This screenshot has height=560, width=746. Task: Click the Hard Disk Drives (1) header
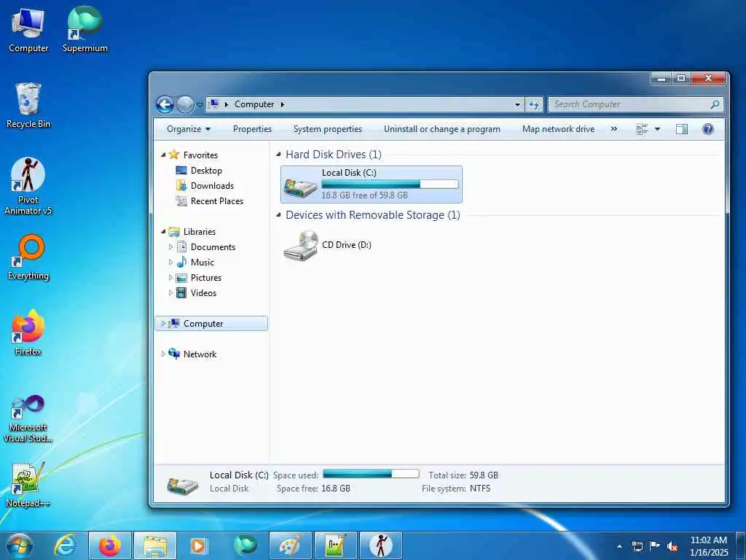(334, 155)
